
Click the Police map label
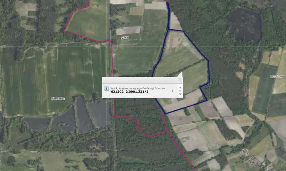pyautogui.click(x=125, y=37)
